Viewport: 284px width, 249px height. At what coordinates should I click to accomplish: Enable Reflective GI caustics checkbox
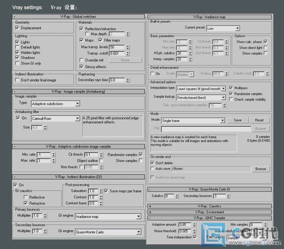[x=26, y=197]
